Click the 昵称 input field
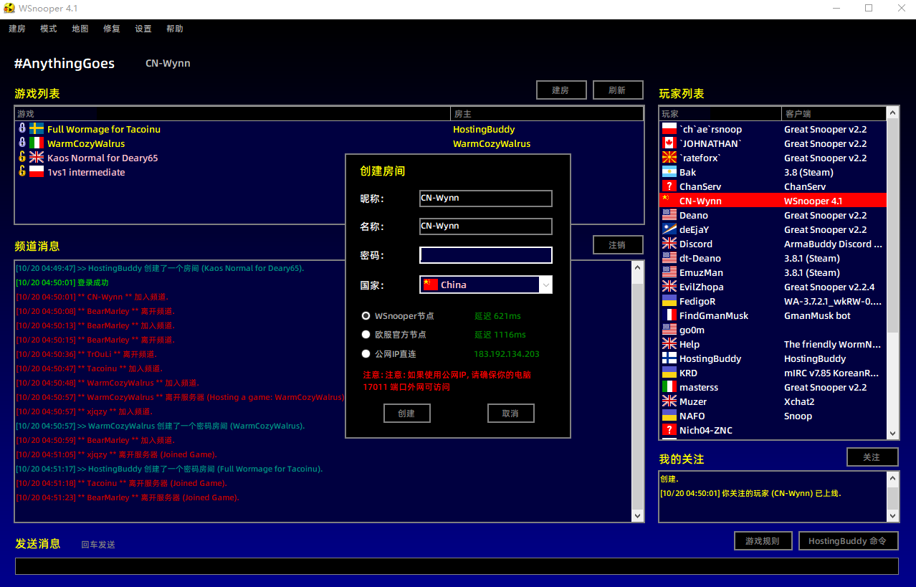The image size is (916, 587). pos(486,198)
